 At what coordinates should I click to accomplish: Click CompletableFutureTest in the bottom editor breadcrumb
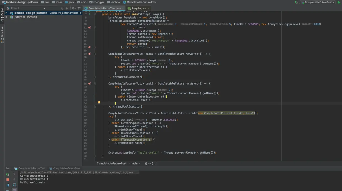111,164
